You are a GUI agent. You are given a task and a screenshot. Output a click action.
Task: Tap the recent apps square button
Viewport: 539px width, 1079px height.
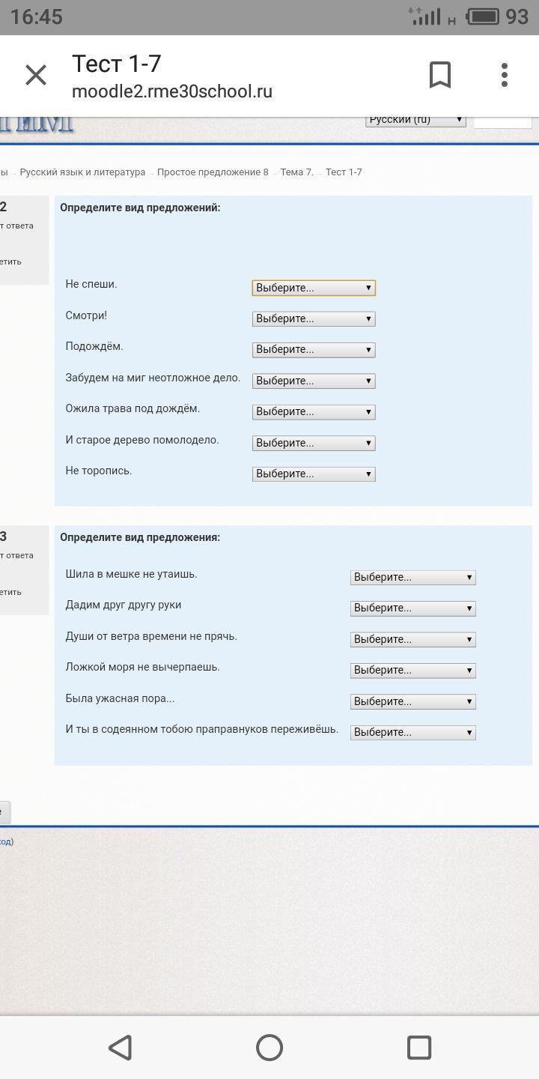(x=419, y=1048)
